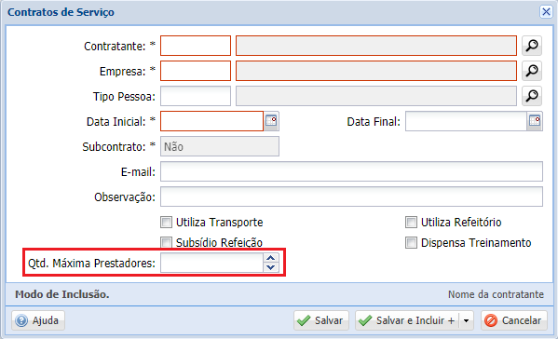The width and height of the screenshot is (558, 339).
Task: Open the Tipo Pessoa search magnifier
Action: [x=532, y=96]
